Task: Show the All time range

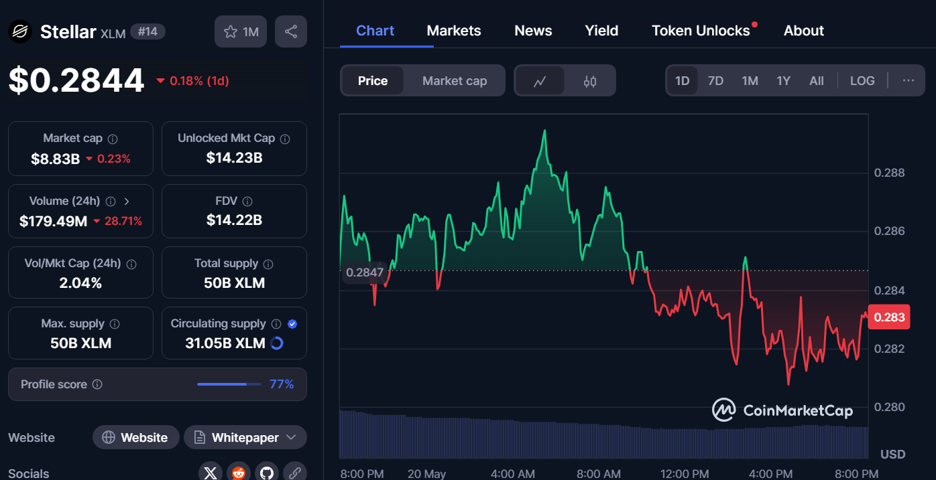Action: (x=817, y=81)
